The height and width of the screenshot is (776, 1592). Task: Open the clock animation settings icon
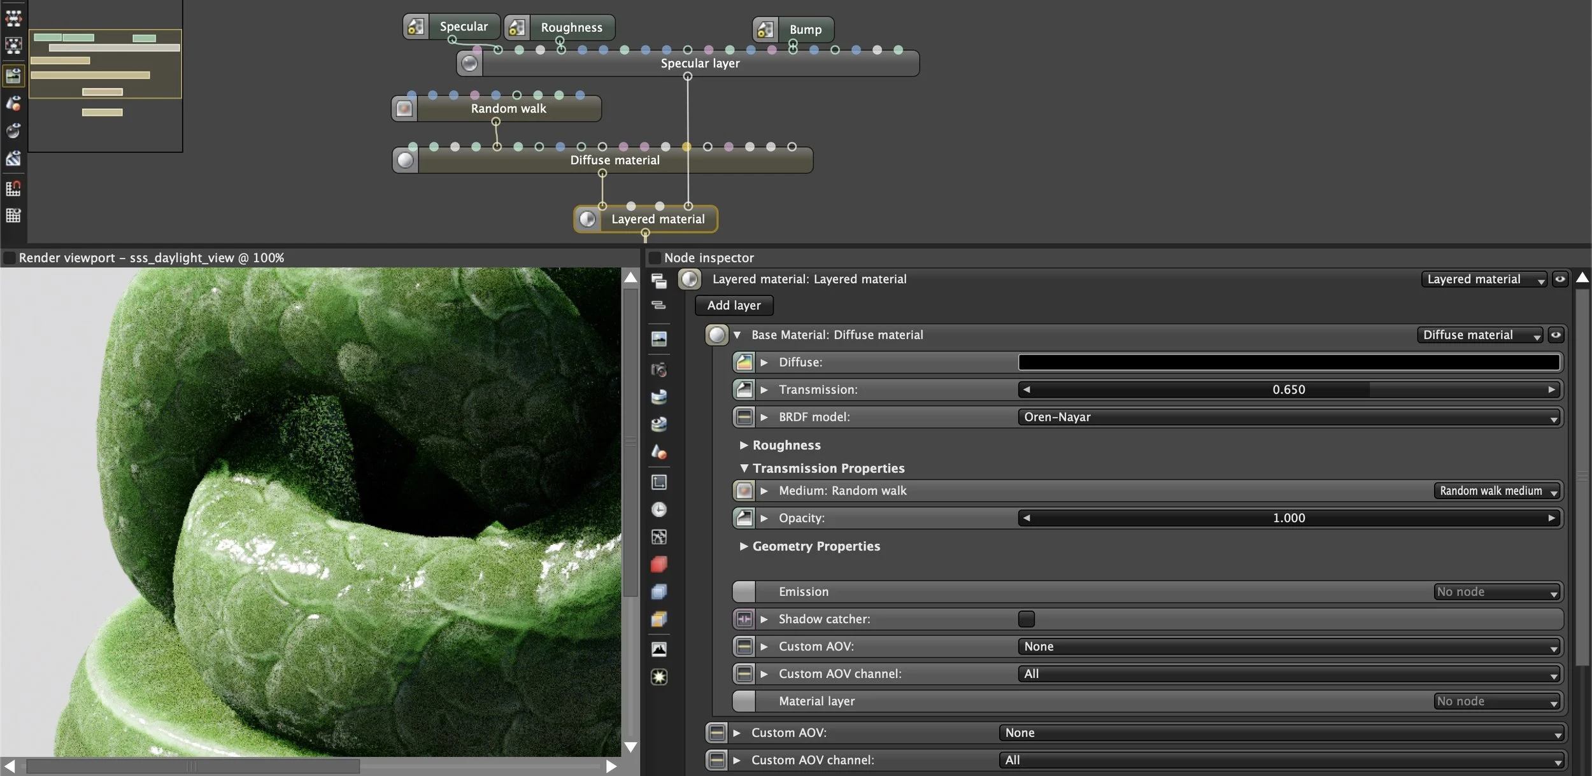coord(659,510)
